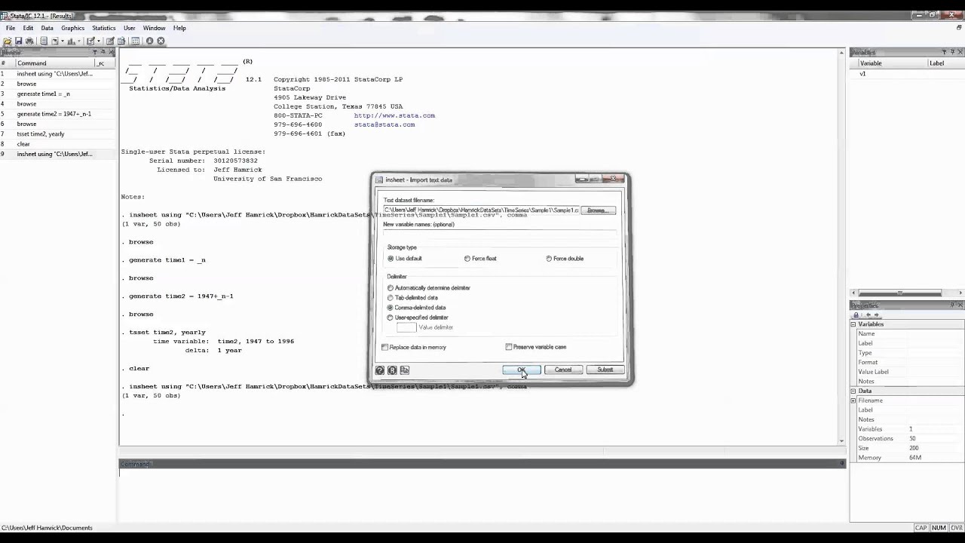Open the Graph toolbar dropdown arrow
965x543 pixels.
point(79,41)
